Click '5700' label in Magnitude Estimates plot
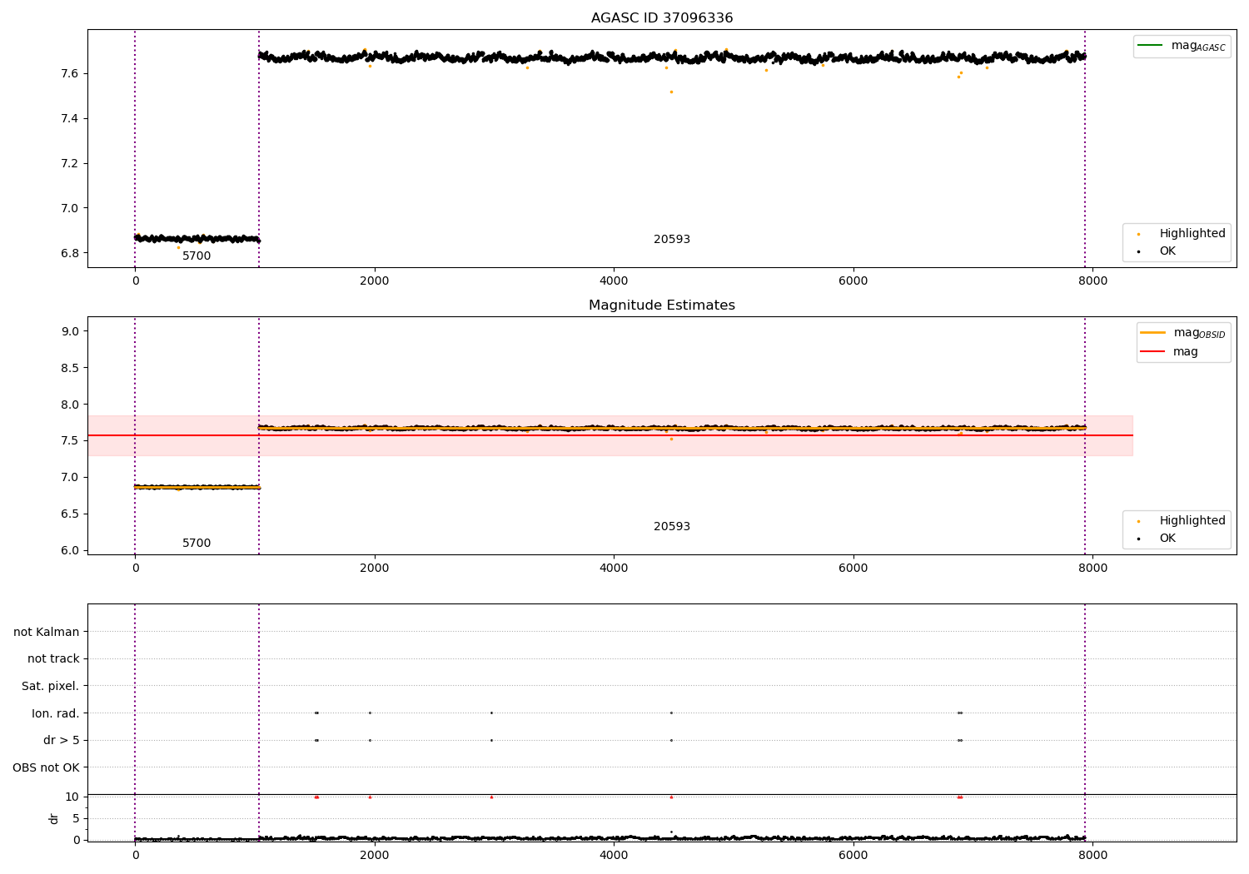Screen dimensions: 1249x874 tap(197, 544)
